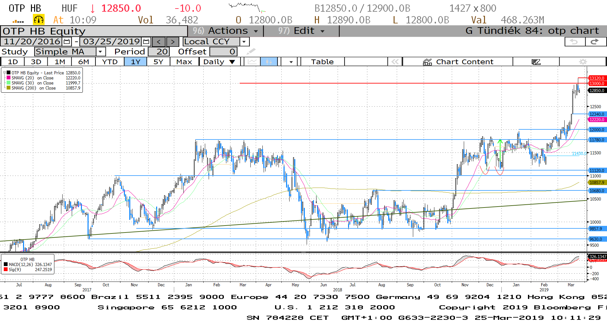Click the 326.1347 MACD value label
This screenshot has width=607, height=329.
pos(597,257)
